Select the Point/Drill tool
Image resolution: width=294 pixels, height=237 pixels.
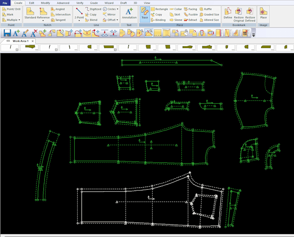pyautogui.click(x=11, y=9)
